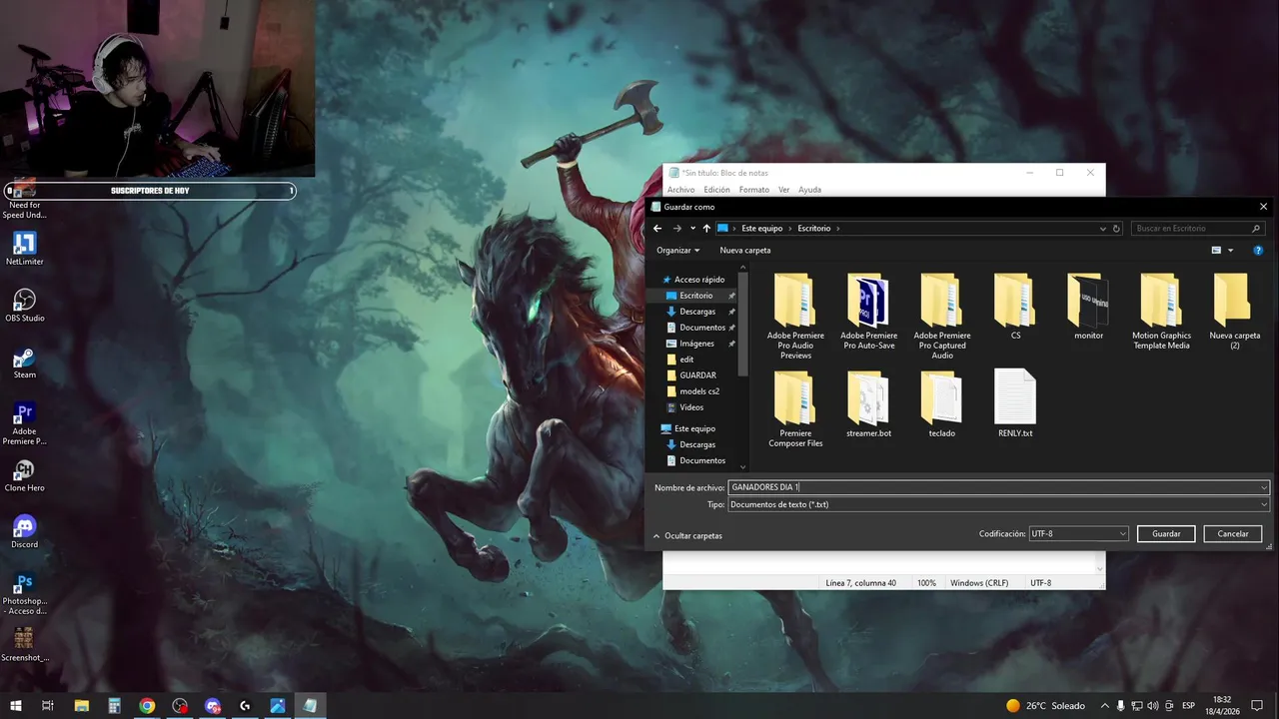
Task: Select the Adobe Premiere Pro Auto-Save folder
Action: point(868,312)
